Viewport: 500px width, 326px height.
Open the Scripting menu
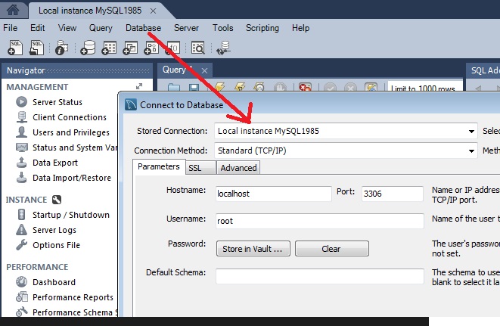coord(262,28)
